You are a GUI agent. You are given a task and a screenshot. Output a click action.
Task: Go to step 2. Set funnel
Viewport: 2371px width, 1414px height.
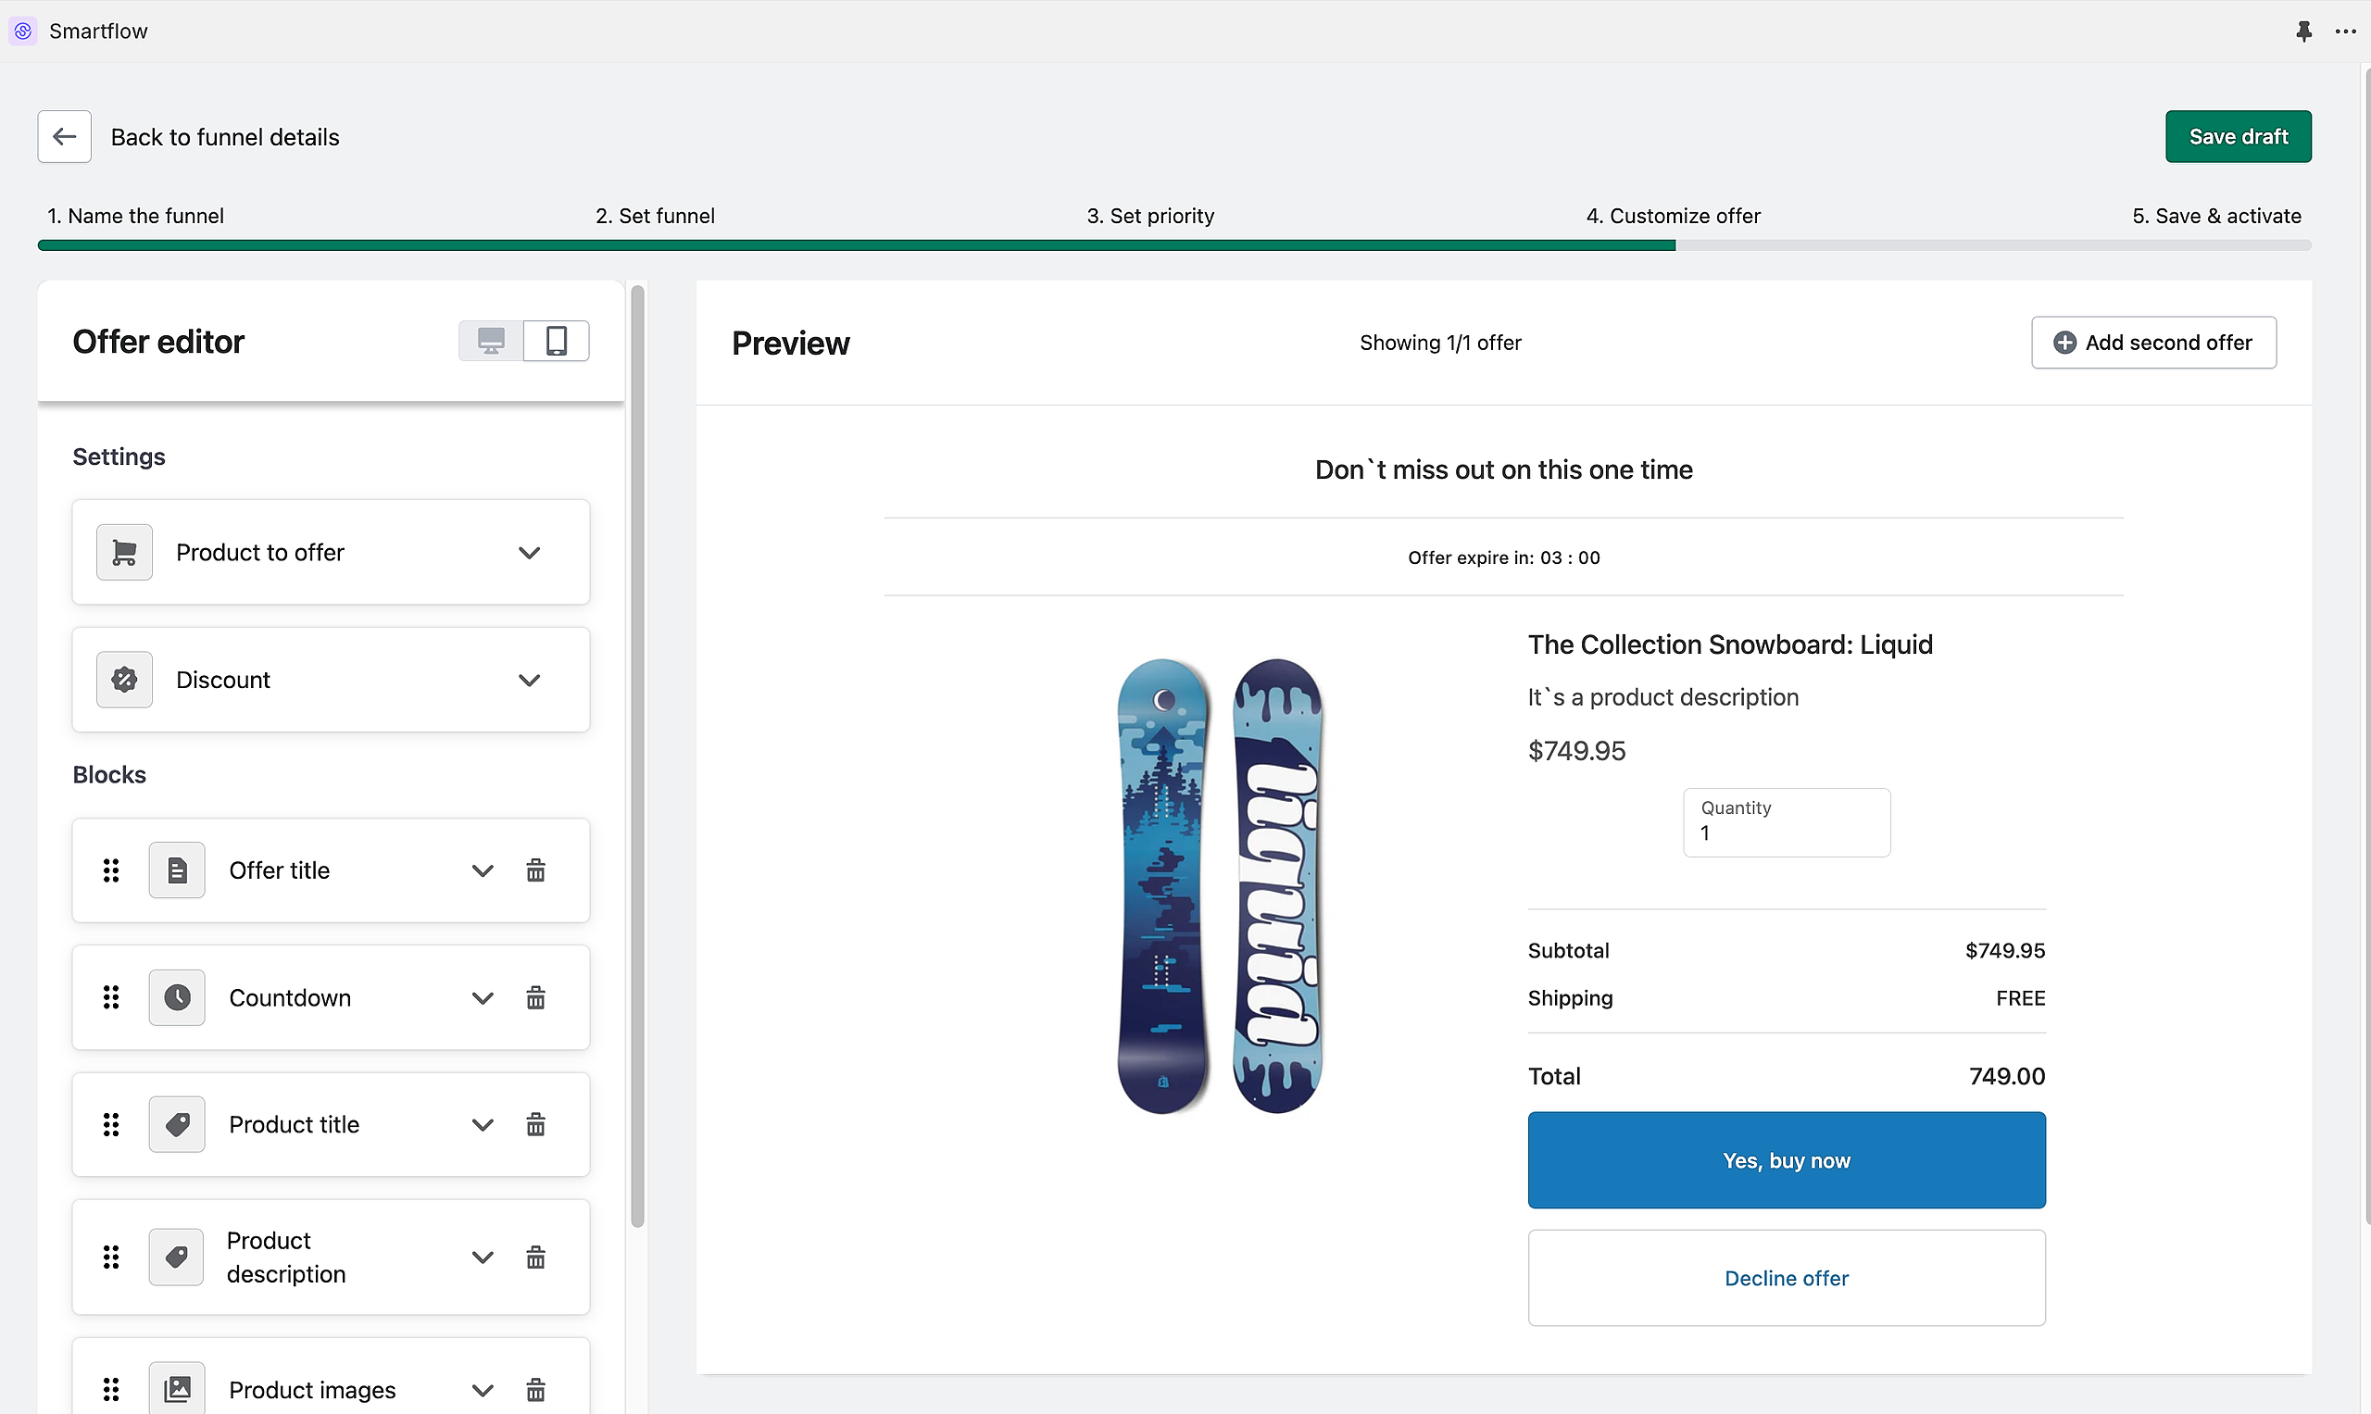(655, 216)
